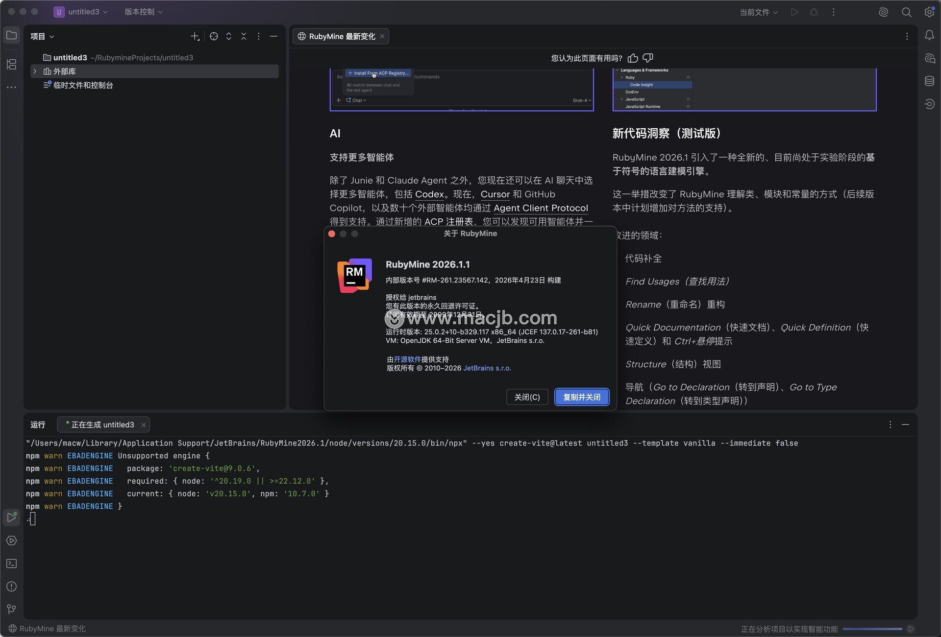This screenshot has width=941, height=637.
Task: Select the 正在生成 untitled3 run tab
Action: 102,425
